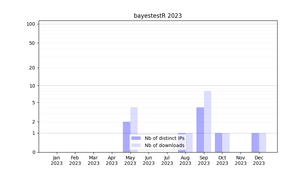
Task: Click the Jan 2023 x-axis label
Action: [x=57, y=160]
